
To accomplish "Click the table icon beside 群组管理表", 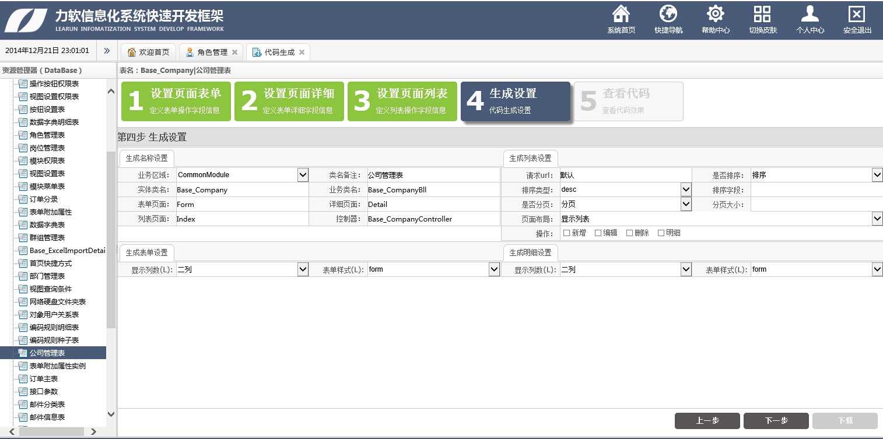I will (23, 238).
